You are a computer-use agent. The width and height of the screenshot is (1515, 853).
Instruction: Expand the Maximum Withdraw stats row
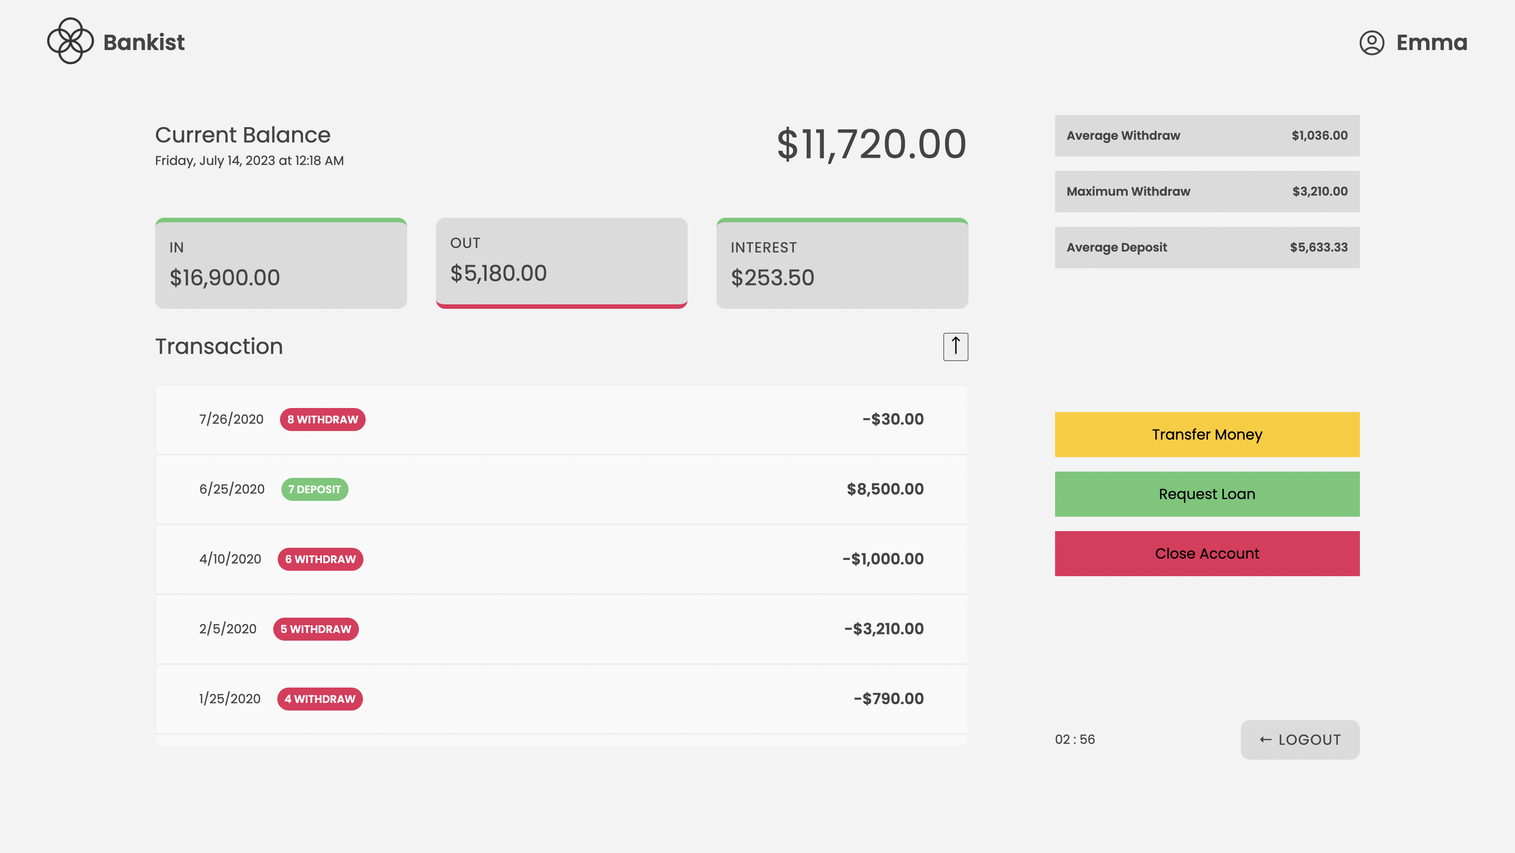[1207, 192]
